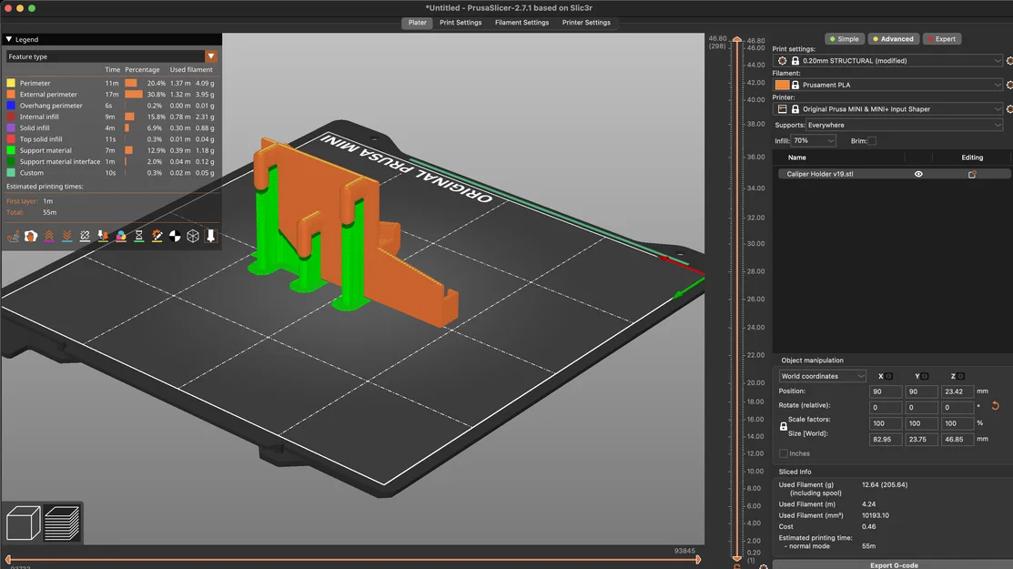Hide Caliper Holder v19.stl via eye icon
This screenshot has height=569, width=1013.
(x=918, y=174)
